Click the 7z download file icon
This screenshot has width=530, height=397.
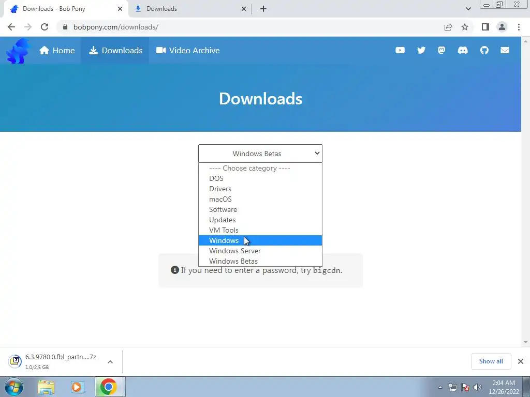point(15,361)
